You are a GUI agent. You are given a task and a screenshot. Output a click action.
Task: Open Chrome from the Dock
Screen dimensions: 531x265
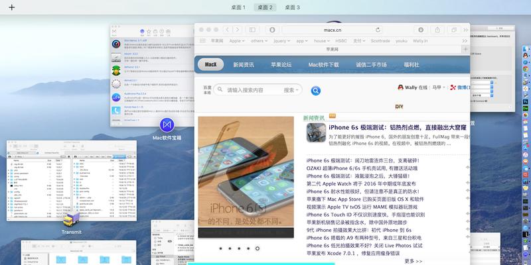526,69
